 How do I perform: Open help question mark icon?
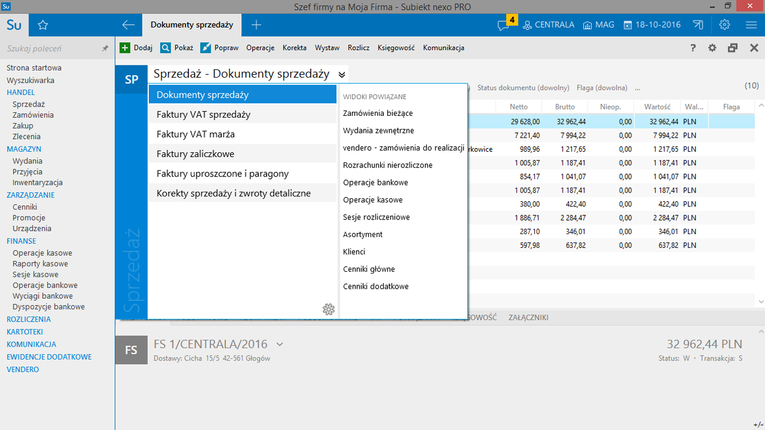(693, 48)
